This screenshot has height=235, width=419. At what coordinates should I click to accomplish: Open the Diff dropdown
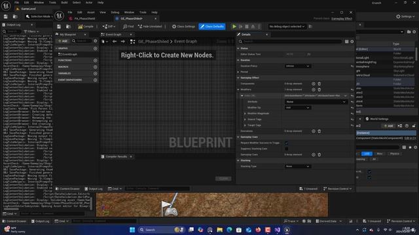point(109,27)
